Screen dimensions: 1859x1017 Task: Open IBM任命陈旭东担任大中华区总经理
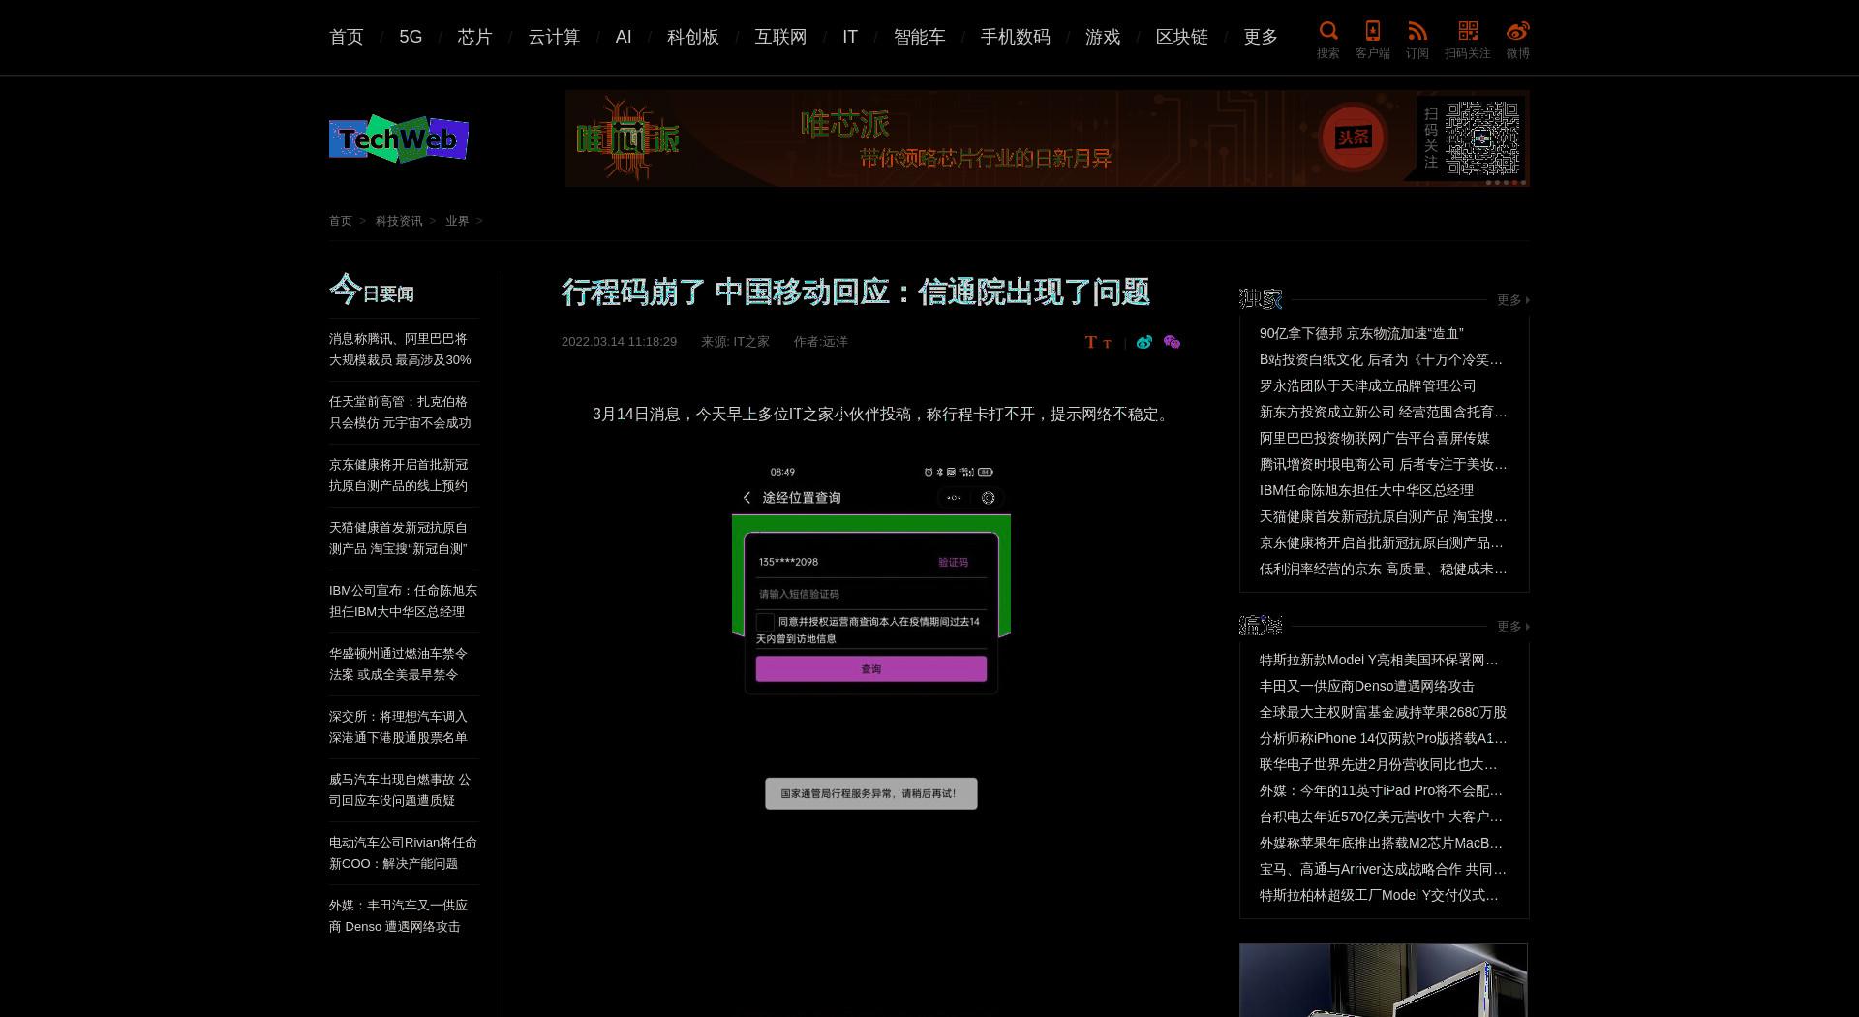(x=1366, y=490)
